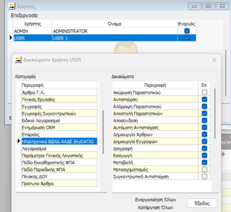Select the Λογαριασμοί category

[x=59, y=148]
